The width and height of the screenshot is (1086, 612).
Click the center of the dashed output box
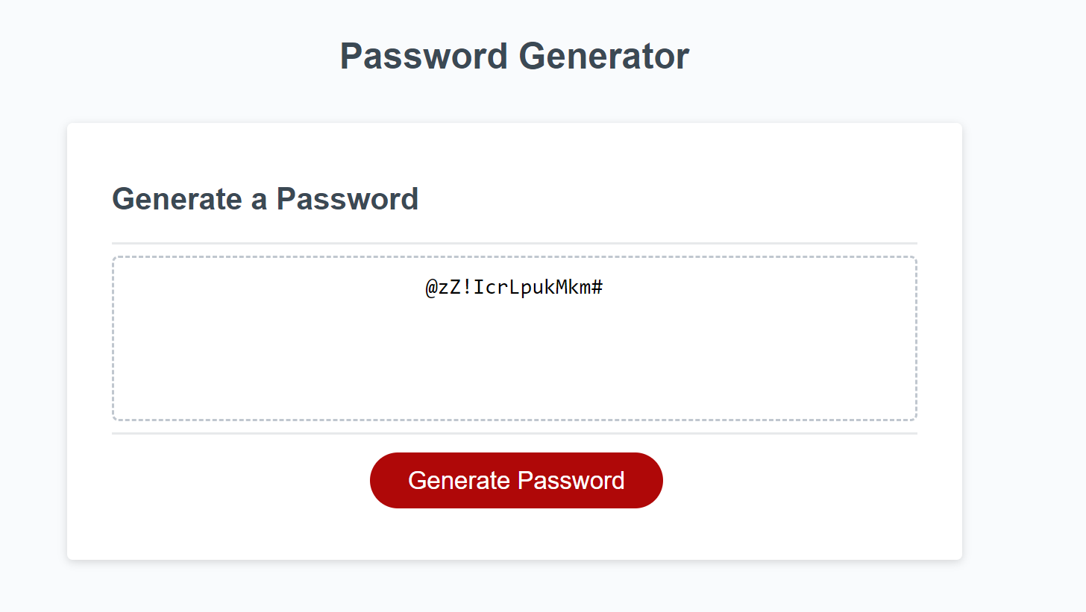click(515, 339)
